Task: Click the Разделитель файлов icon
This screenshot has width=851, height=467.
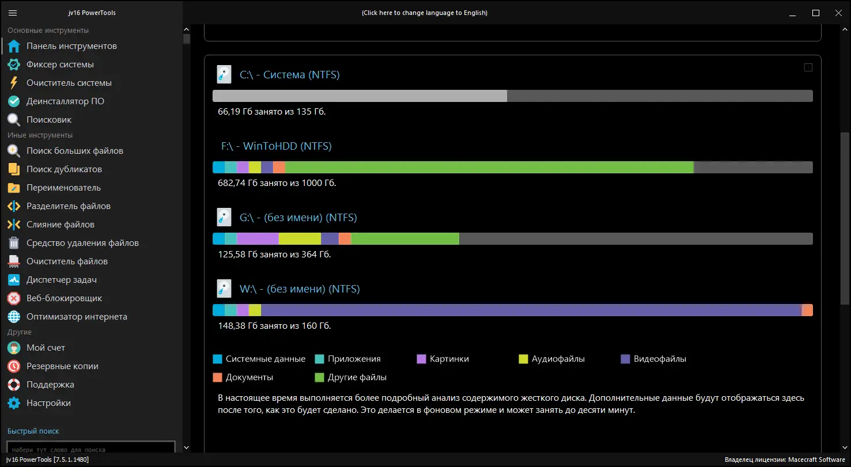Action: (14, 206)
